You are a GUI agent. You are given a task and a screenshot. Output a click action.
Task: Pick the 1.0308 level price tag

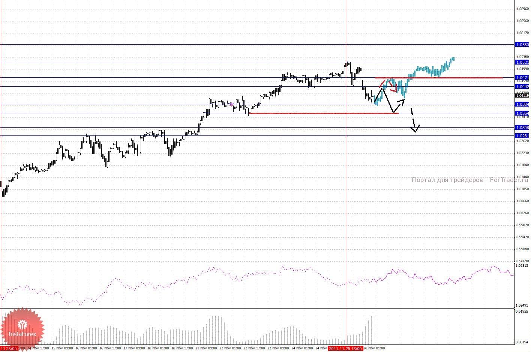pyautogui.click(x=522, y=128)
